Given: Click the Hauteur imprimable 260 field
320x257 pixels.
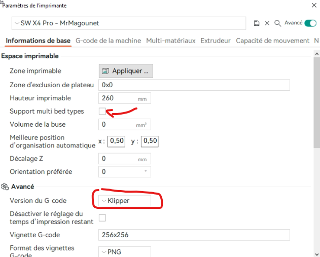Looking at the screenshot, I should pyautogui.click(x=125, y=98).
